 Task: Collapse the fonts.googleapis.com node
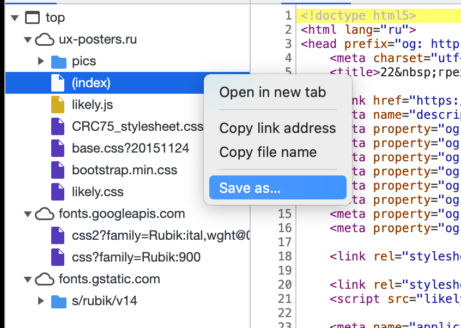click(x=27, y=214)
